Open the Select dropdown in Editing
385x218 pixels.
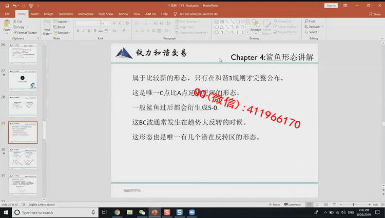pos(312,32)
